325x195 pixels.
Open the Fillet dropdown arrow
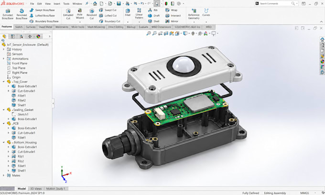[128, 22]
